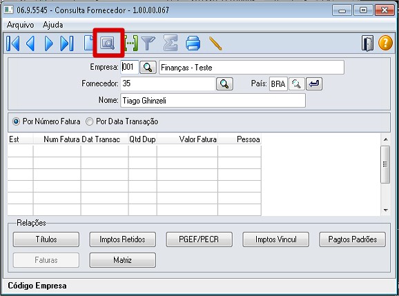Click the sigma totals icon
The height and width of the screenshot is (296, 399).
click(171, 43)
